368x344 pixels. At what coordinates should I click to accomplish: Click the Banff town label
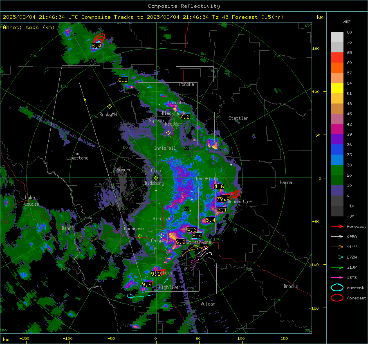pyautogui.click(x=67, y=228)
